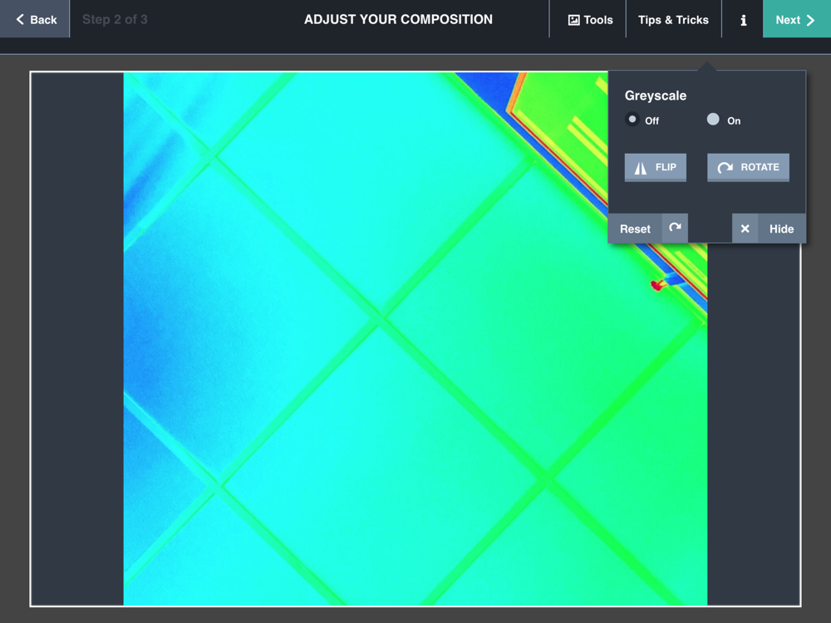Click the reset arrow icon
The image size is (831, 623).
(x=675, y=228)
